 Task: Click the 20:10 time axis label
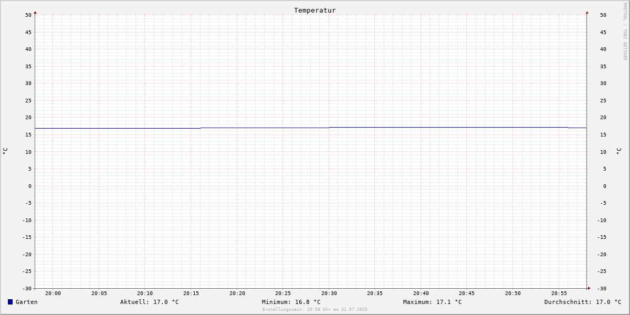click(x=145, y=293)
